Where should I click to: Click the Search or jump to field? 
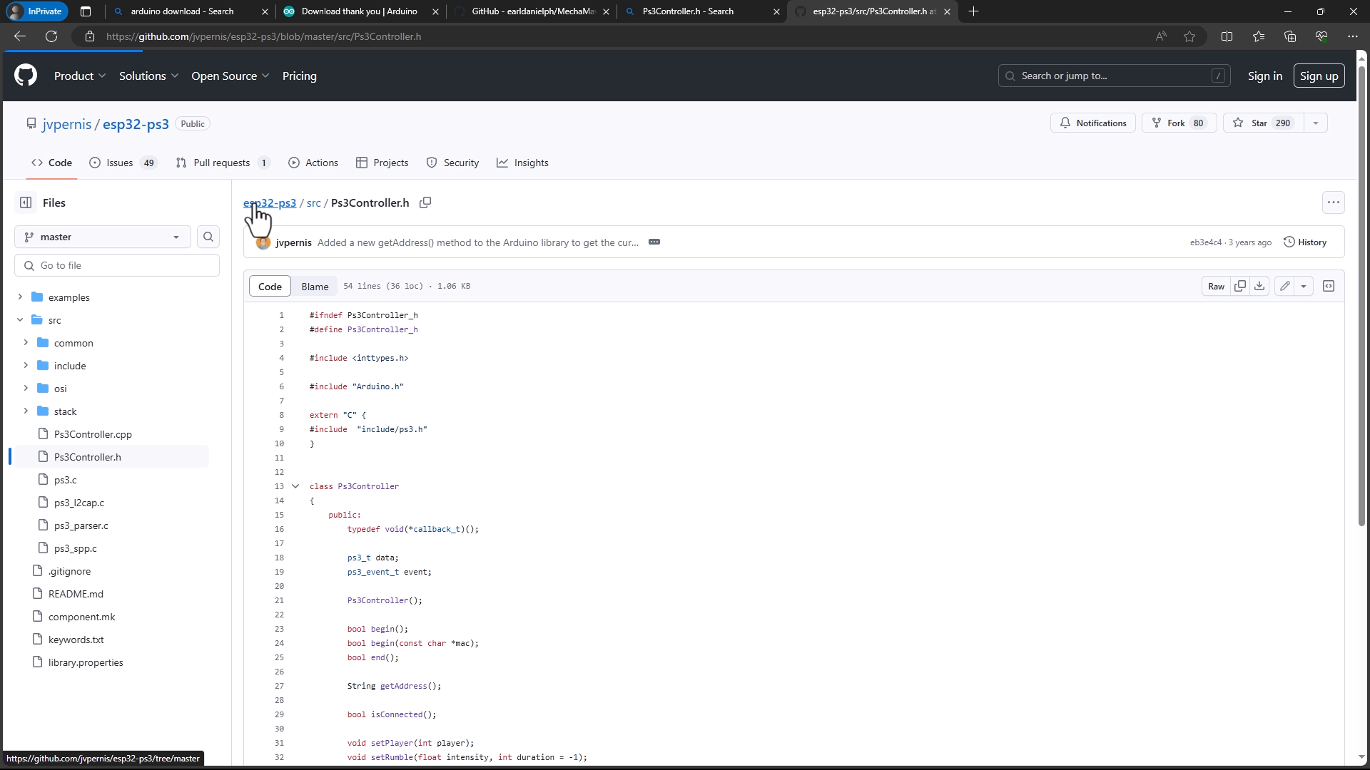coord(1114,76)
